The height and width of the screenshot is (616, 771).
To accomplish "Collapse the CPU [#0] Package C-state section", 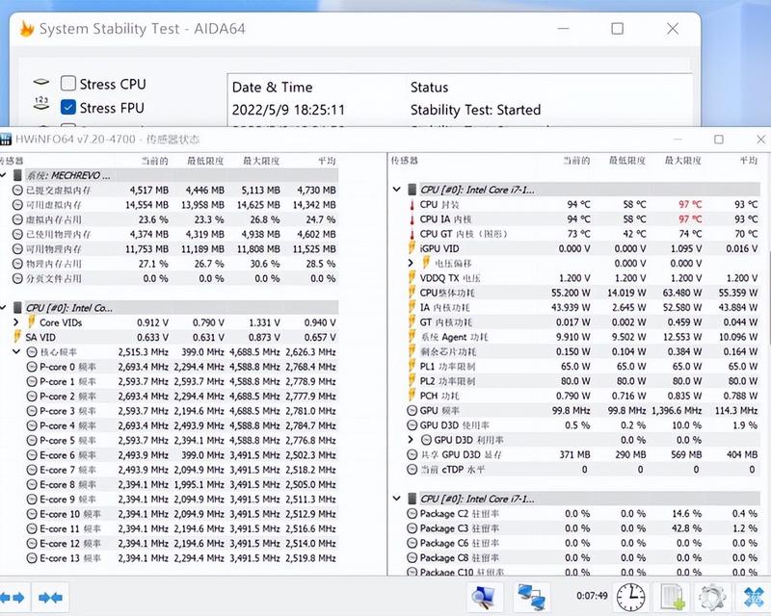I will click(397, 500).
